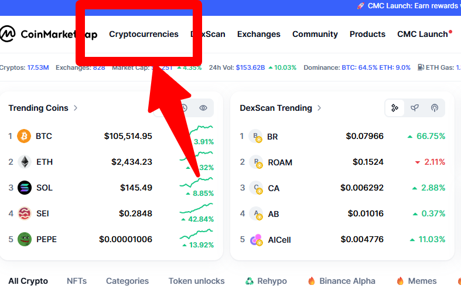Click the PEPE frog icon

24,239
